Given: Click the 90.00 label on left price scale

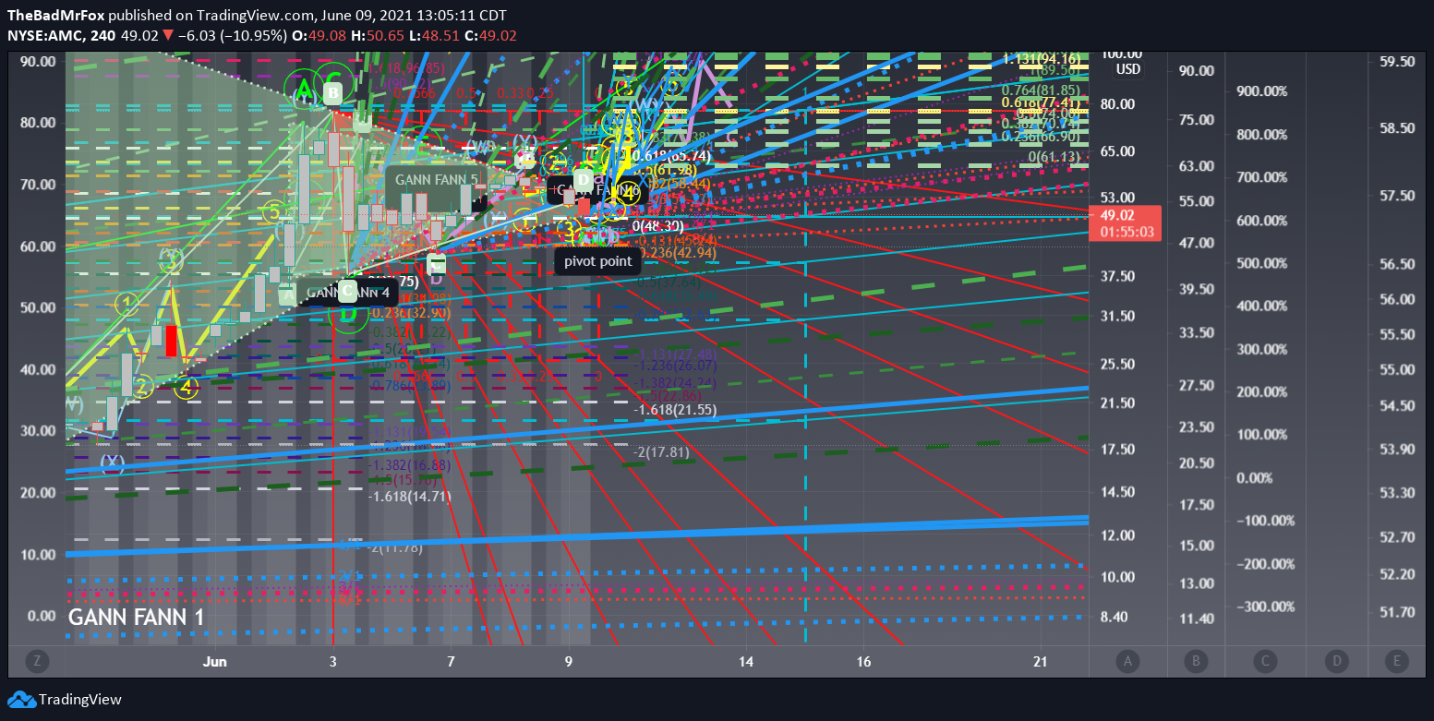Looking at the screenshot, I should point(38,61).
